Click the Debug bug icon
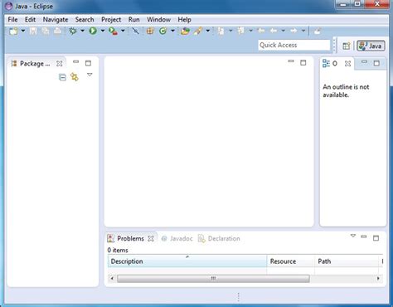Viewport: 393px width, 307px height. (73, 31)
